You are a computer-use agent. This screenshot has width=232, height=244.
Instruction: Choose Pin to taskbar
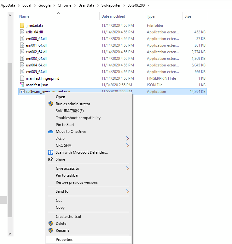click(89, 175)
